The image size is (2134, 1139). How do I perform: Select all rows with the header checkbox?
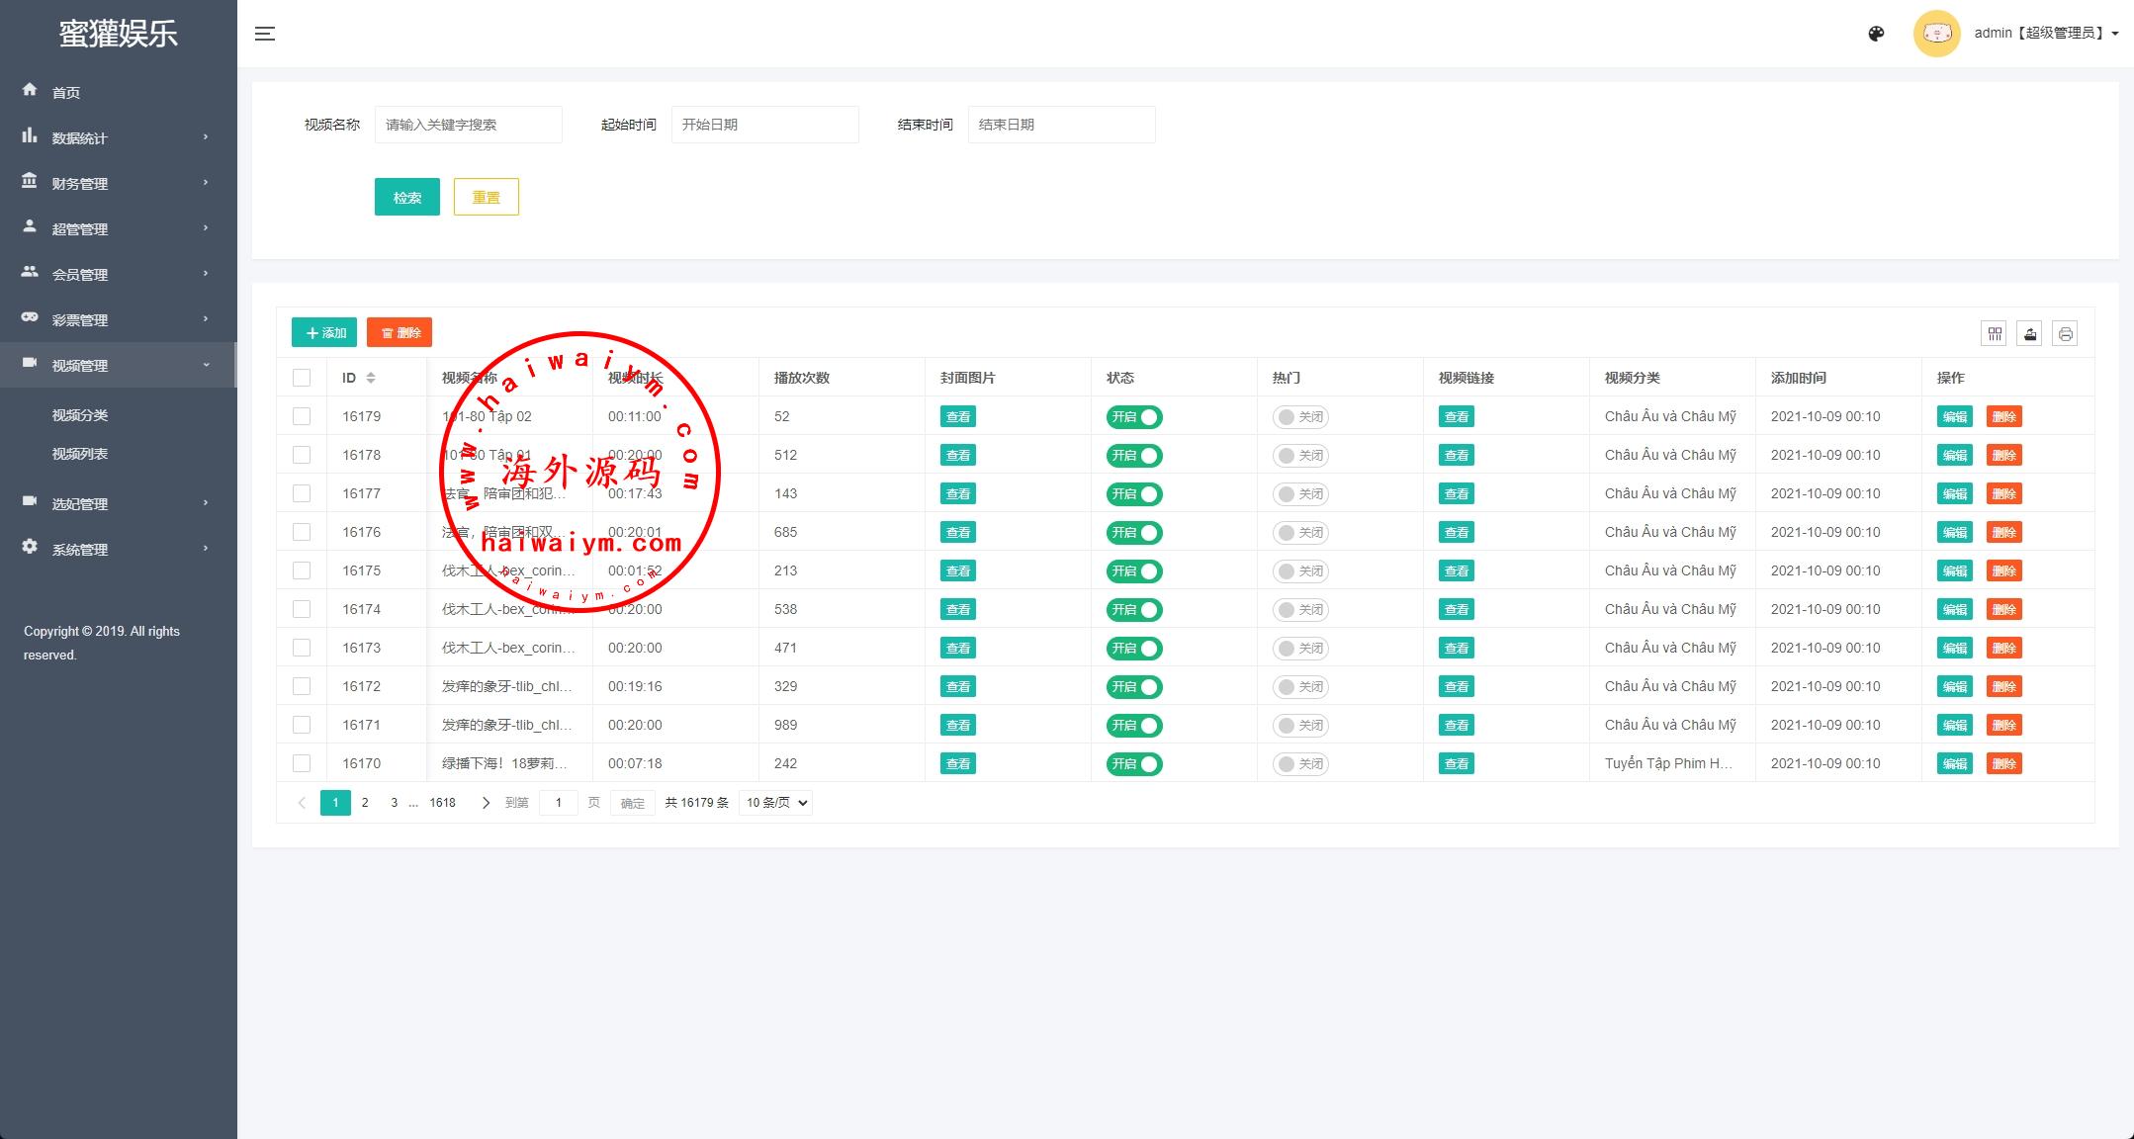tap(302, 378)
